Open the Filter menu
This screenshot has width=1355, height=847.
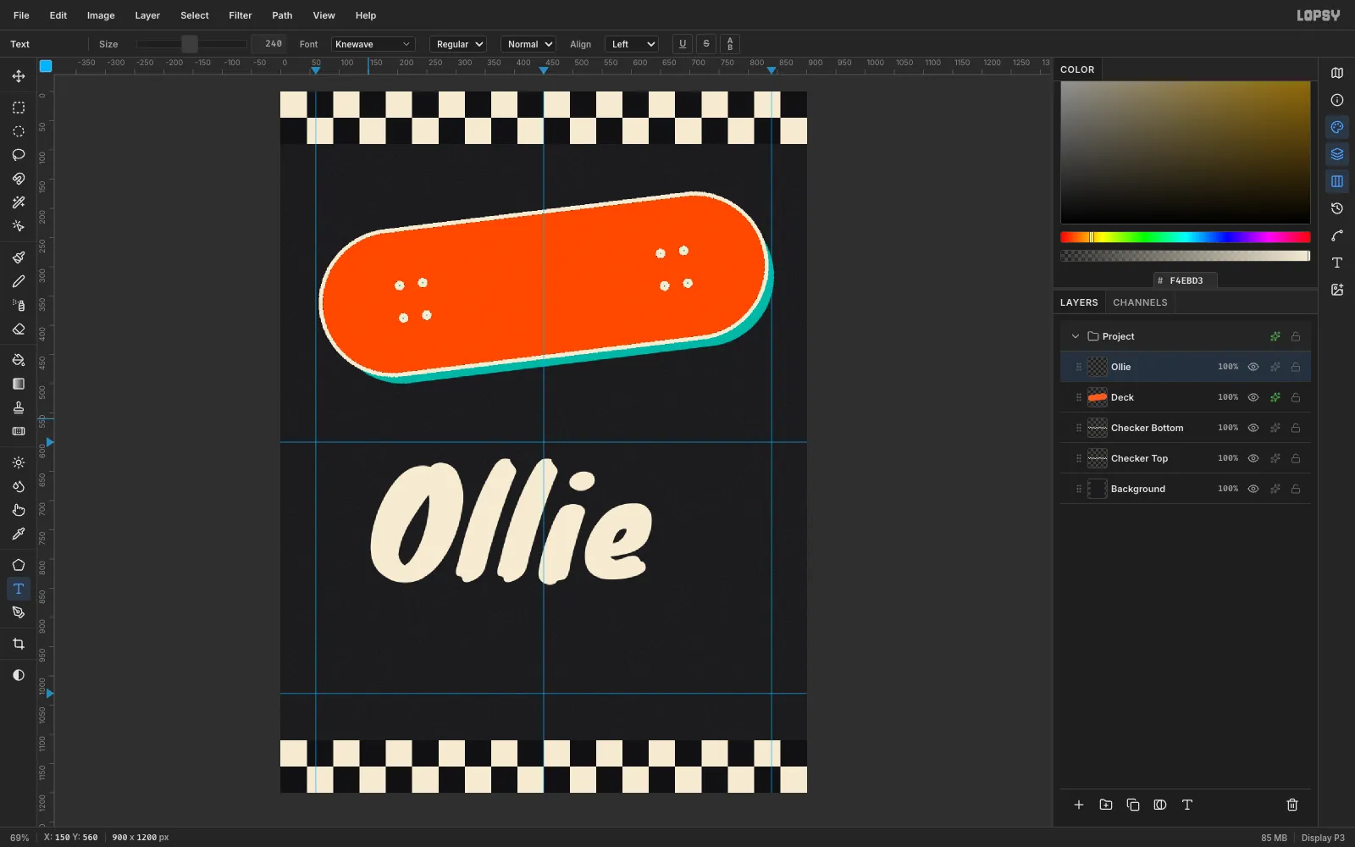pos(241,15)
